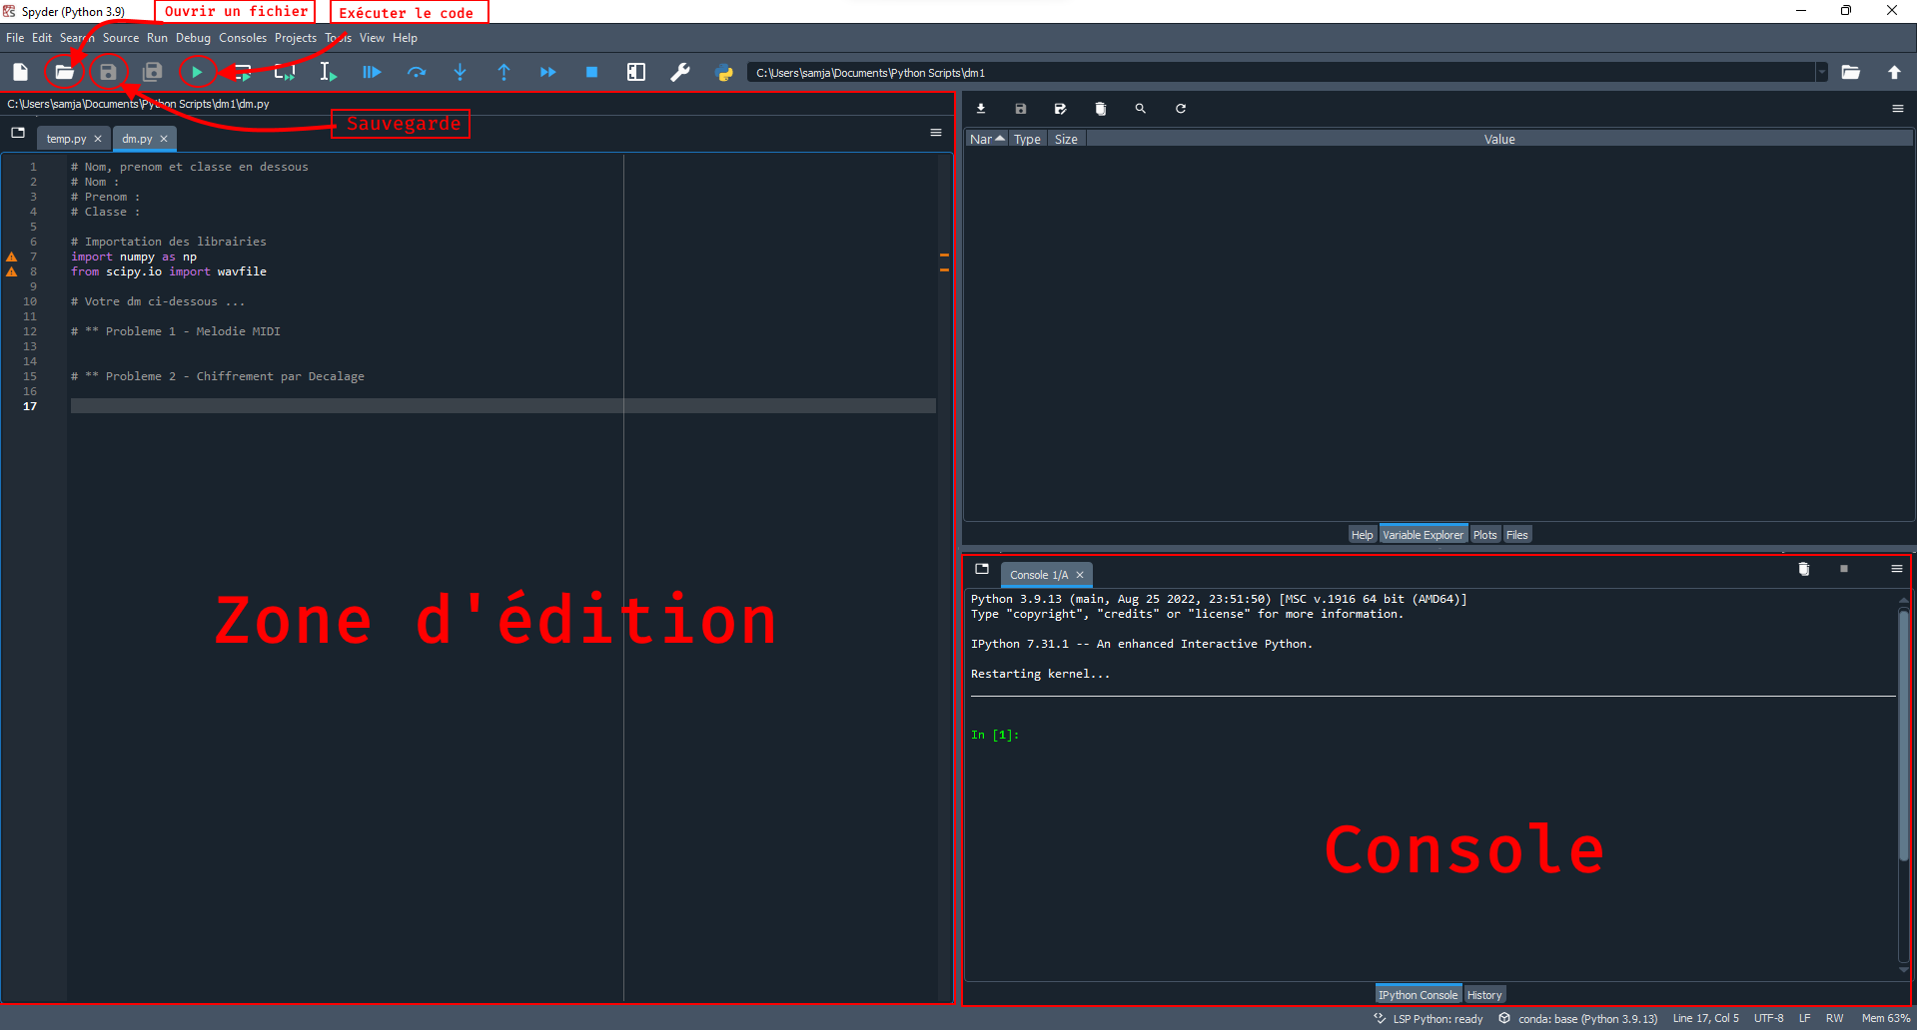The height and width of the screenshot is (1030, 1917).
Task: Save the current file
Action: point(108,72)
